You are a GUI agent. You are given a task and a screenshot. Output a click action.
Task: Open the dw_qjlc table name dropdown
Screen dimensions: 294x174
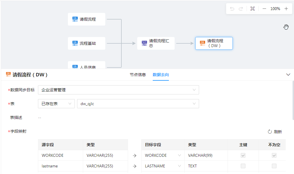(138, 104)
